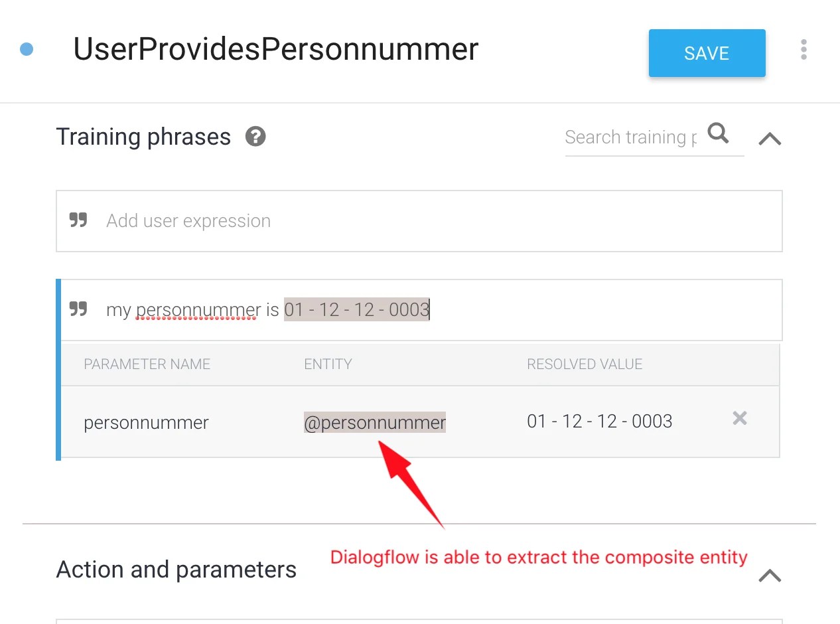840x624 pixels.
Task: Click the ENTITY column header
Action: (x=328, y=364)
